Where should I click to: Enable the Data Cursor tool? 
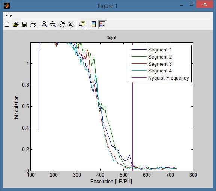(82, 24)
